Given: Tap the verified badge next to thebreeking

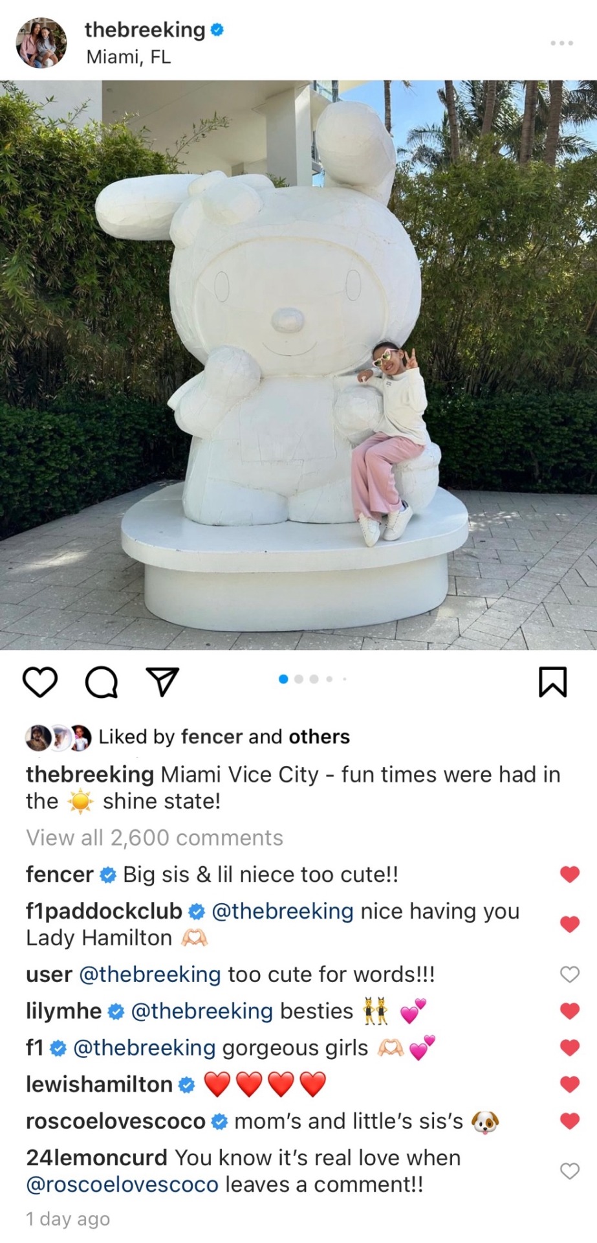Looking at the screenshot, I should tap(217, 29).
